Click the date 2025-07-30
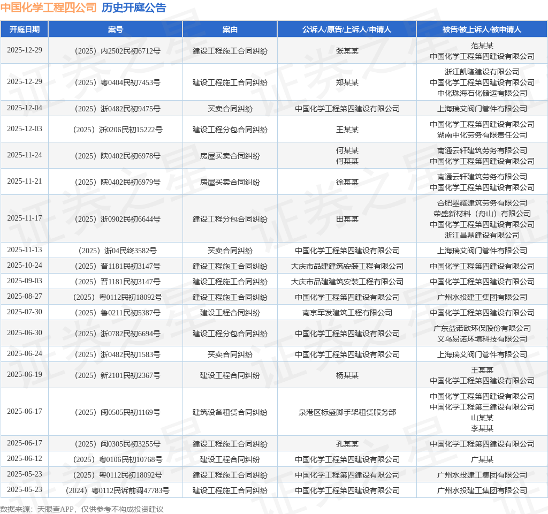This screenshot has height=514, width=548. point(25,312)
